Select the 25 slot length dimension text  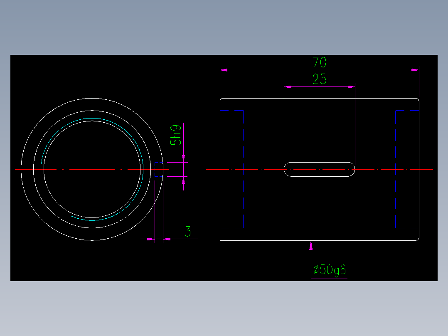320,79
